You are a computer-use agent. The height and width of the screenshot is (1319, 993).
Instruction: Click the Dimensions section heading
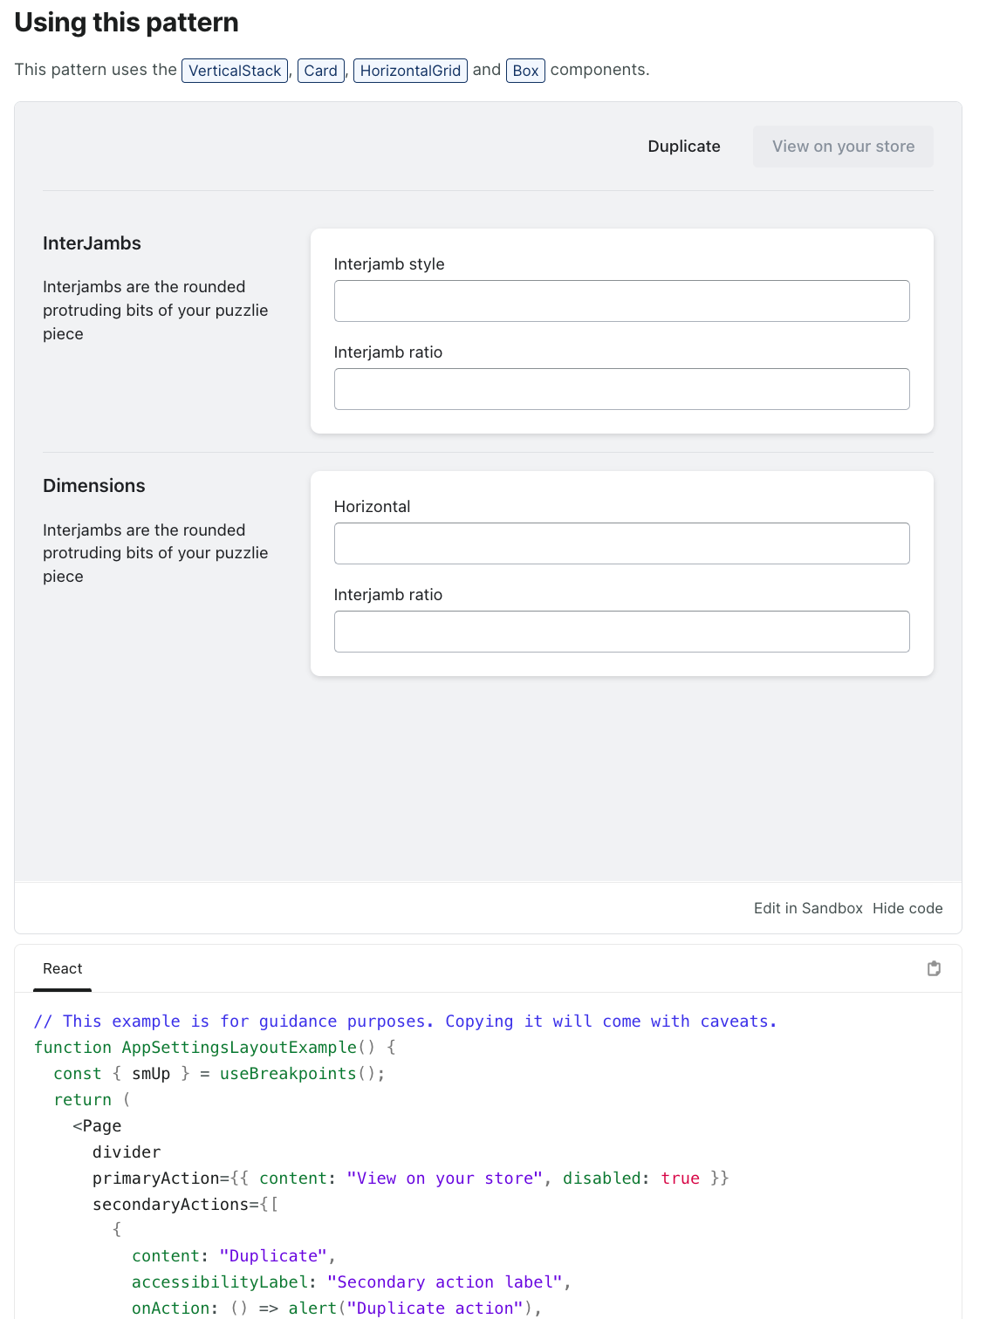pyautogui.click(x=93, y=485)
